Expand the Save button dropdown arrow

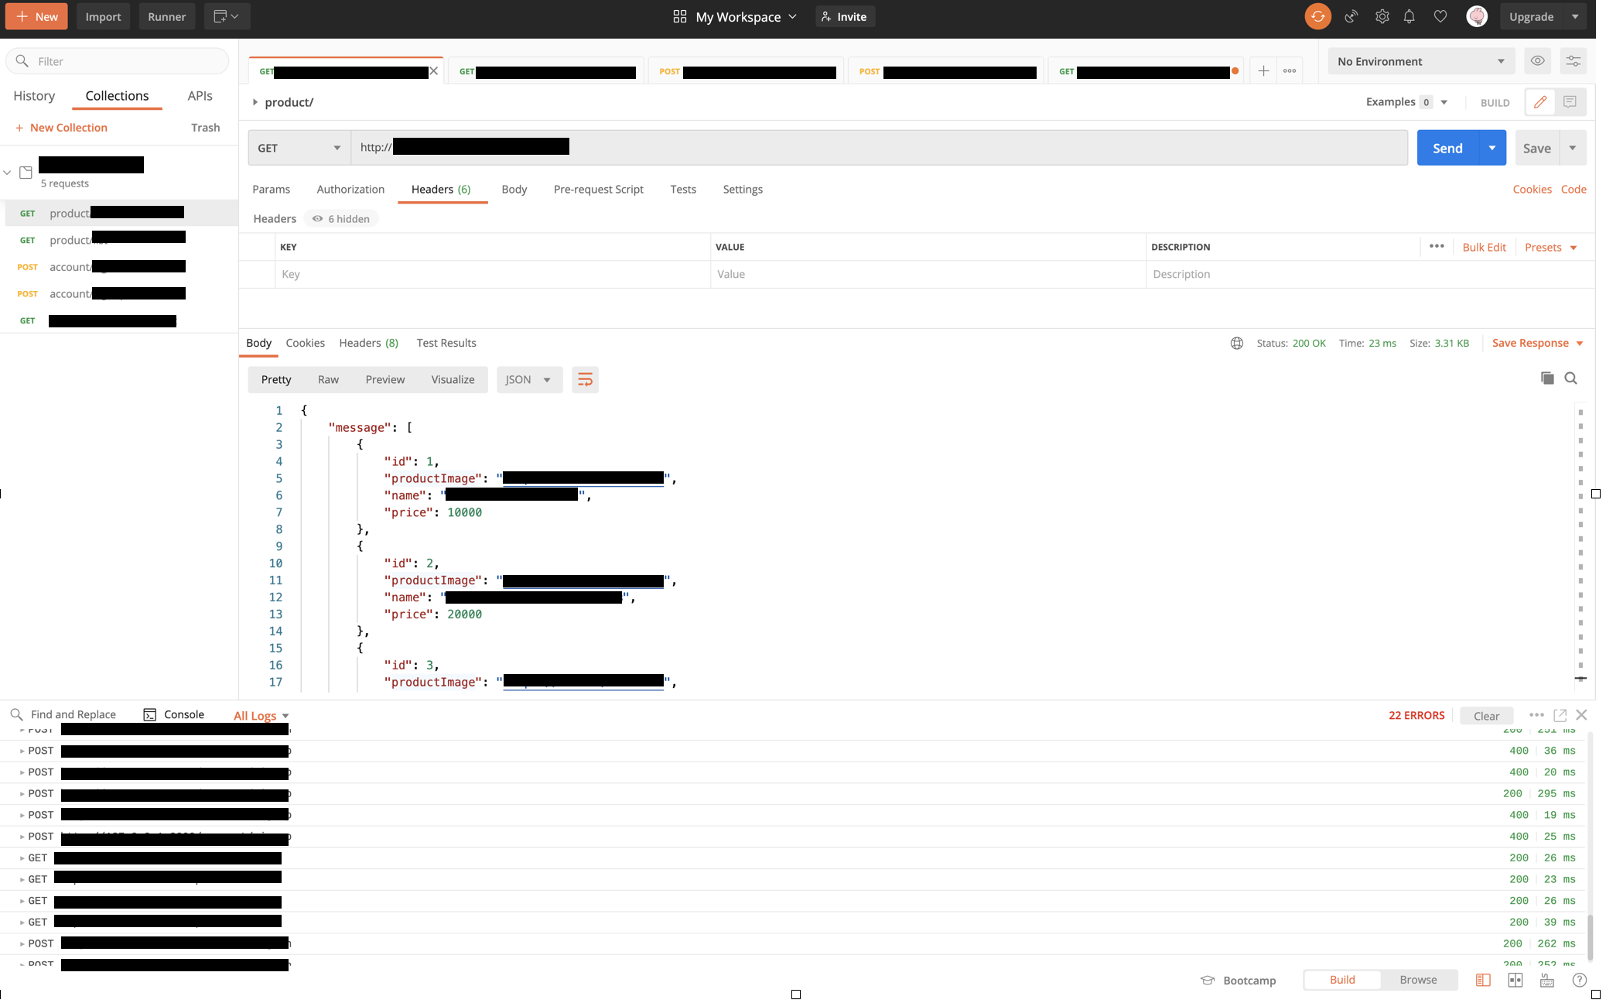(x=1573, y=148)
